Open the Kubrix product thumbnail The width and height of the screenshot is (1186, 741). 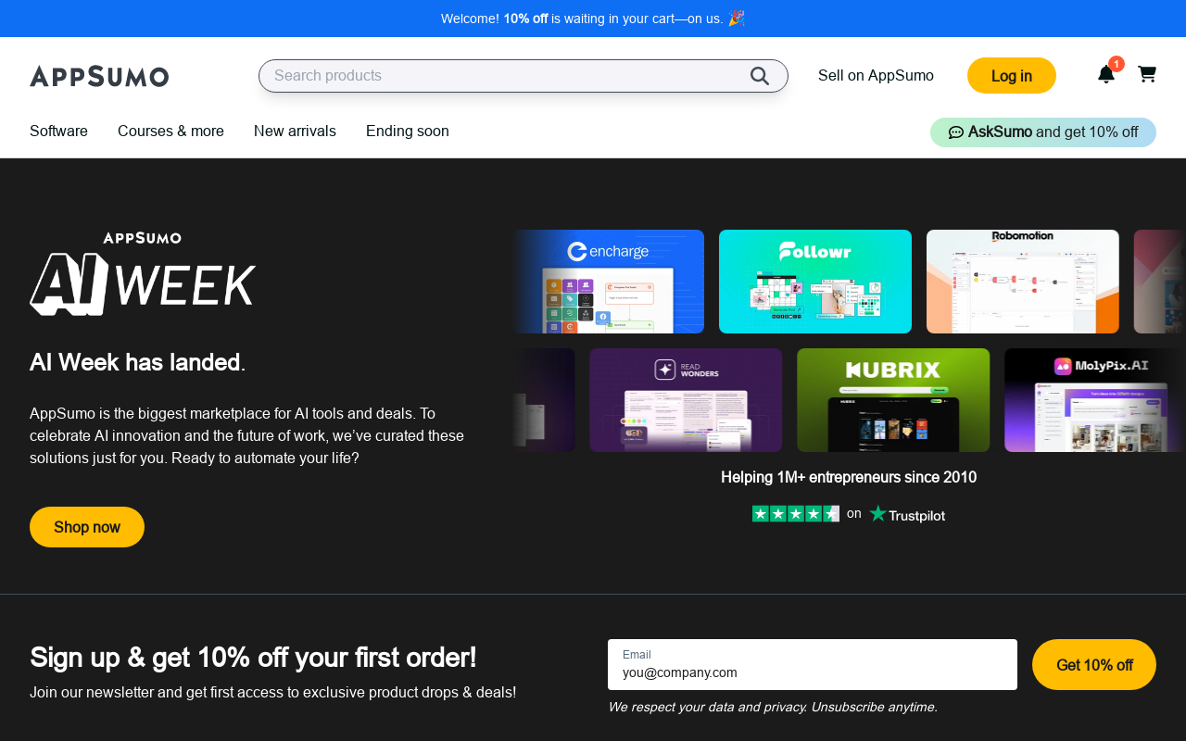[893, 400]
